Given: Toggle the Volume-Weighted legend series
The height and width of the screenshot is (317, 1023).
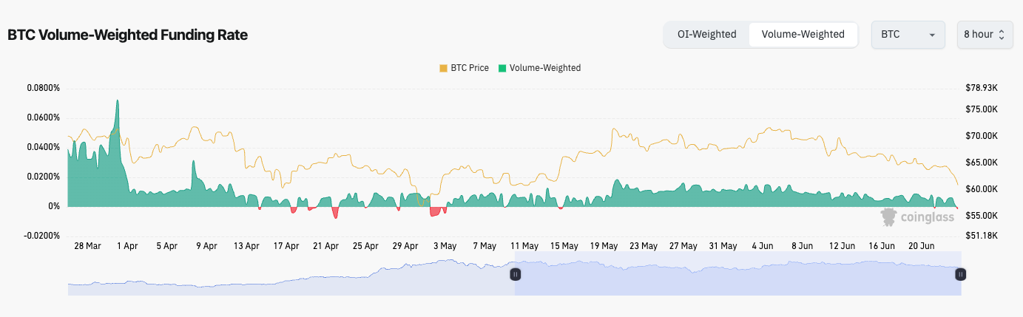Looking at the screenshot, I should 544,68.
